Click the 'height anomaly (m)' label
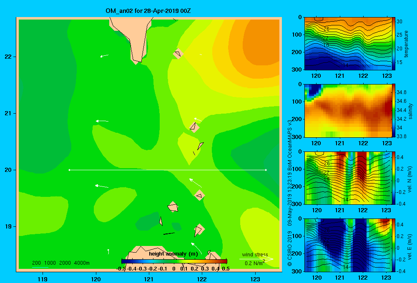417x283 pixels. pos(173,254)
